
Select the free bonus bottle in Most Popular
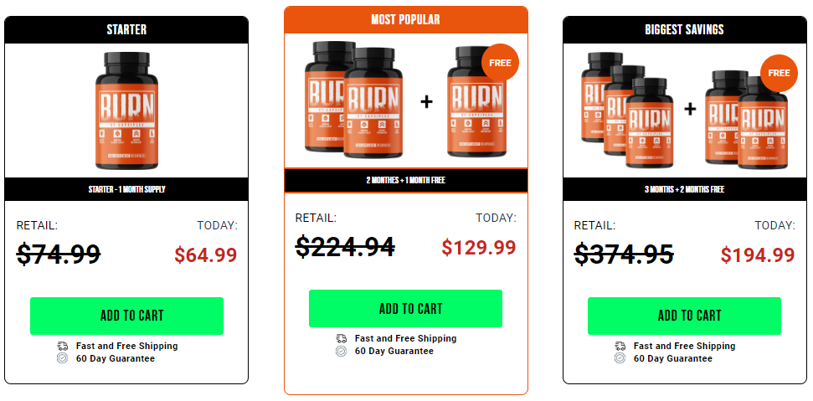click(477, 101)
